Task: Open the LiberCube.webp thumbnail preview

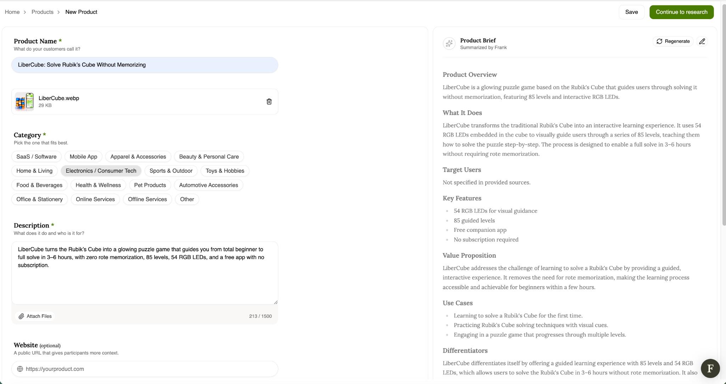Action: click(24, 102)
